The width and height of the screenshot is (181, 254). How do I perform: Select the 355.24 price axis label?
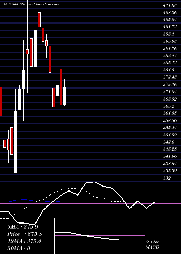pos(170,128)
